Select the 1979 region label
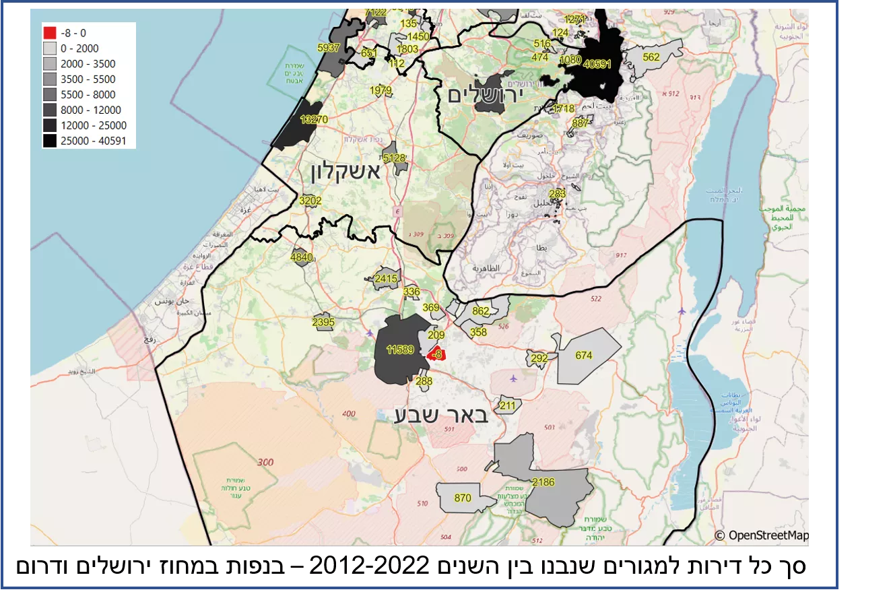This screenshot has width=891, height=596. [x=381, y=90]
